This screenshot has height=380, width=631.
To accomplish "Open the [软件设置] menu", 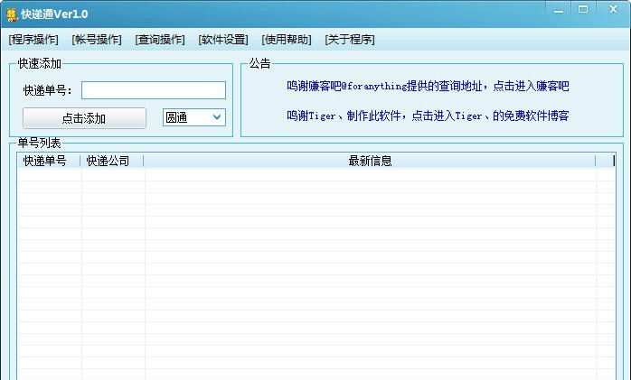I will tap(223, 40).
